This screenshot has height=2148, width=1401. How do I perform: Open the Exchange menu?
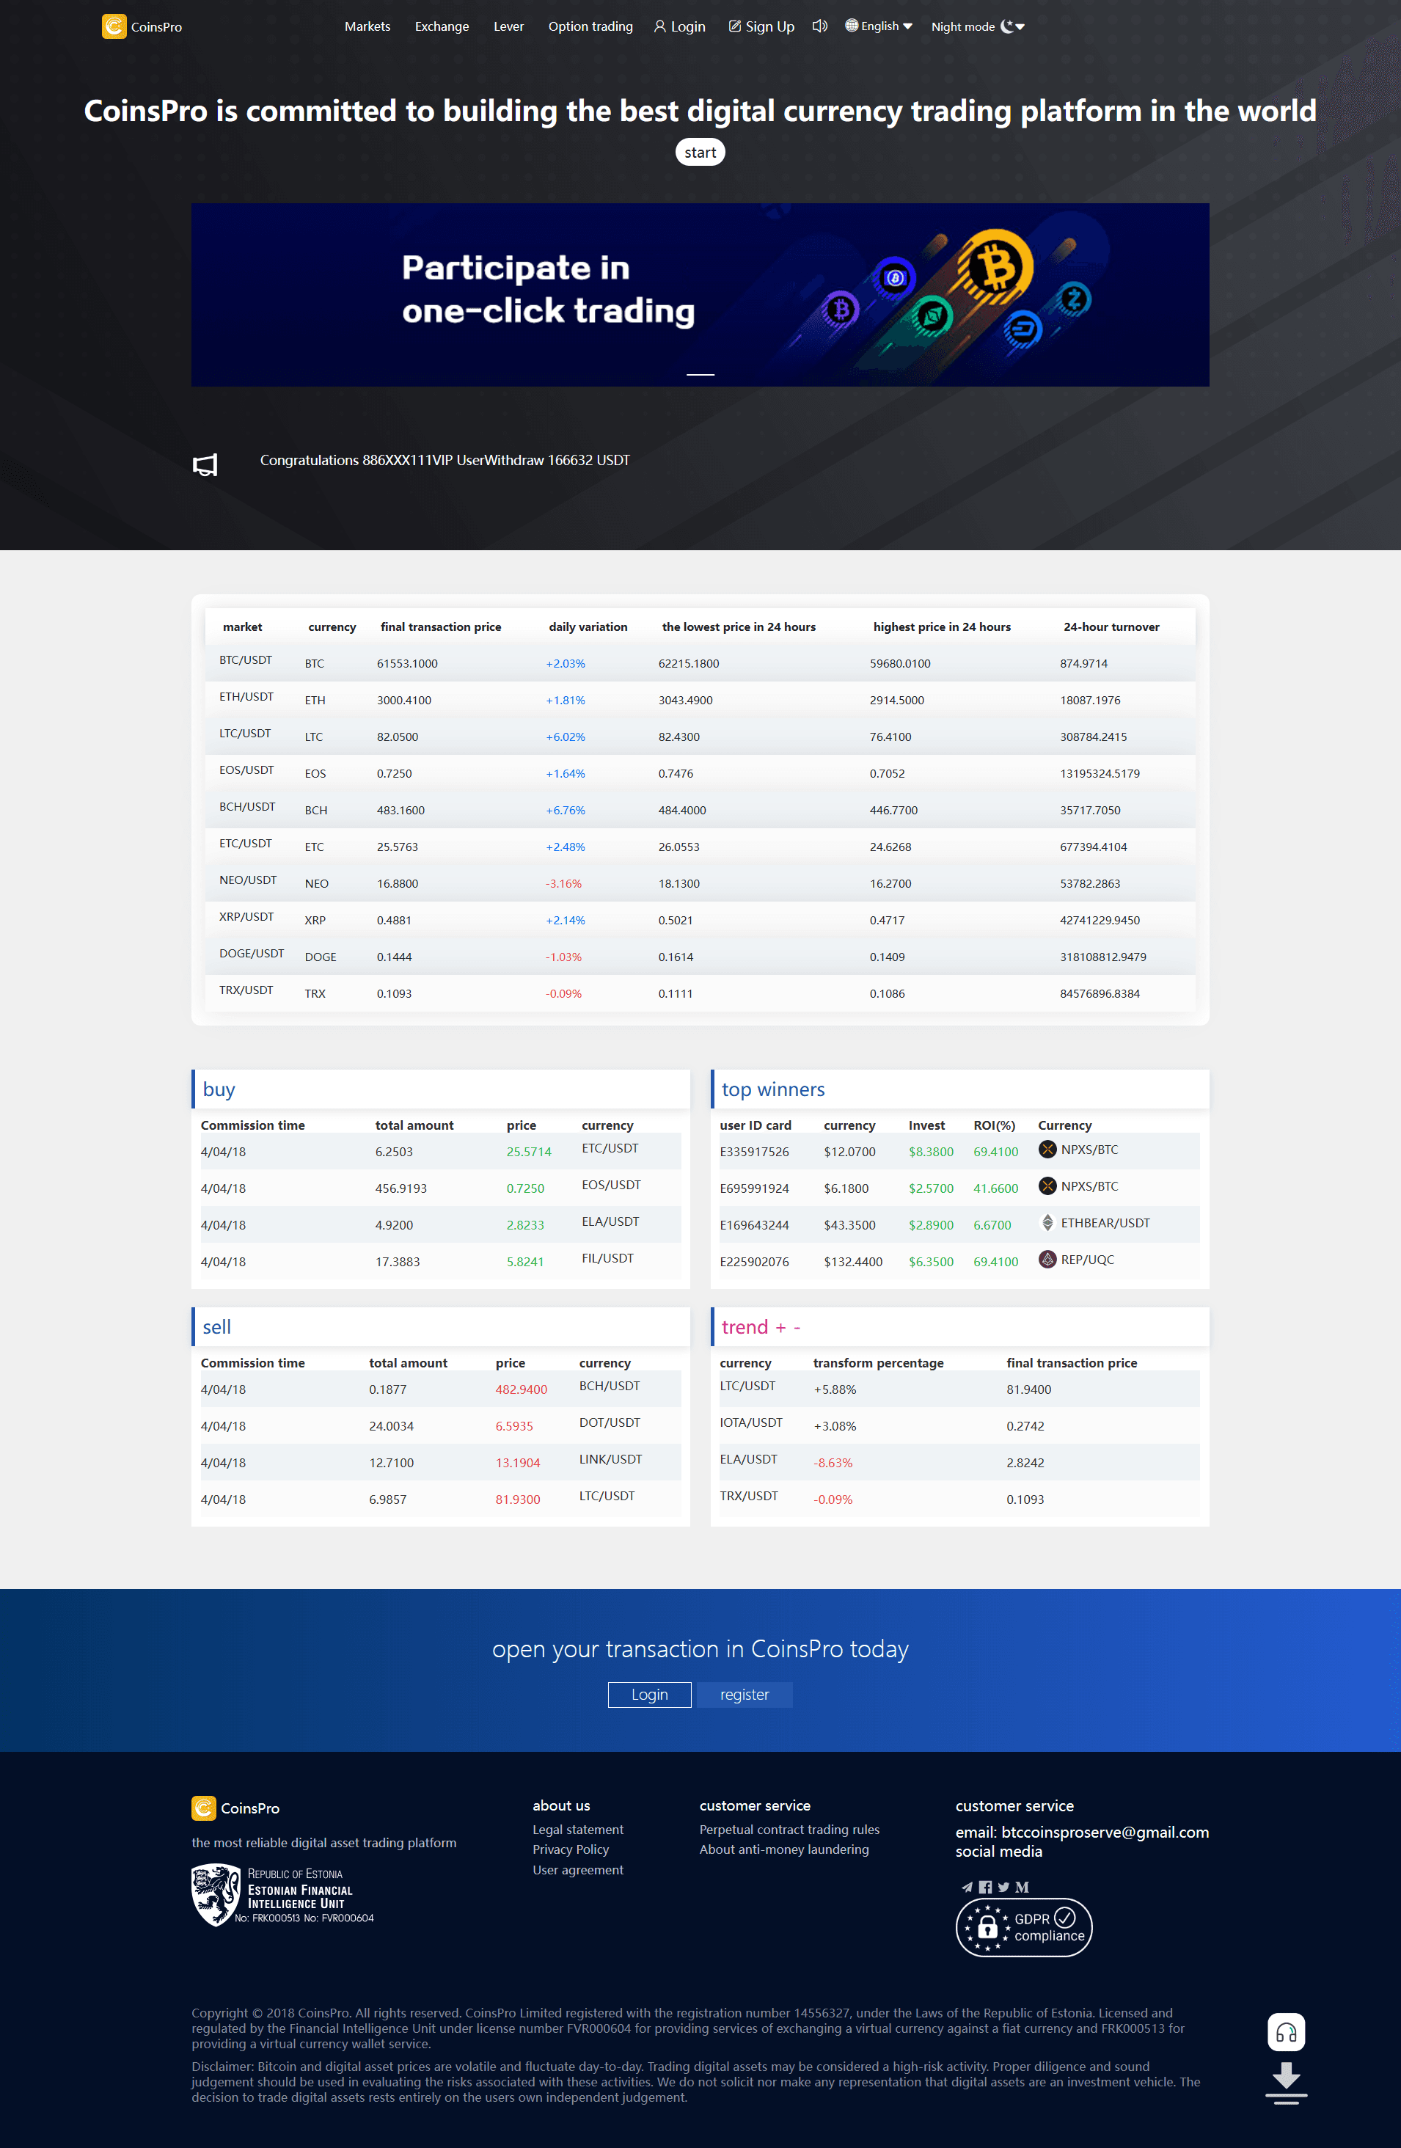click(x=442, y=26)
